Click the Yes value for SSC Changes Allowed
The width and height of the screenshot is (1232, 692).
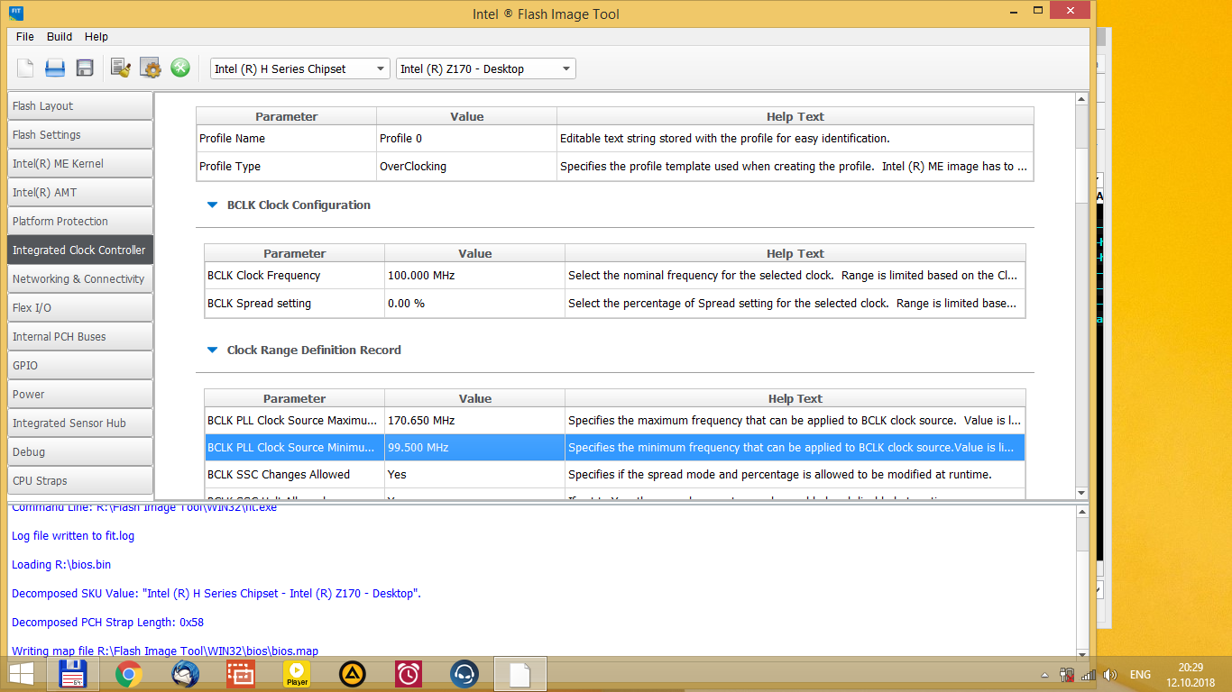474,475
